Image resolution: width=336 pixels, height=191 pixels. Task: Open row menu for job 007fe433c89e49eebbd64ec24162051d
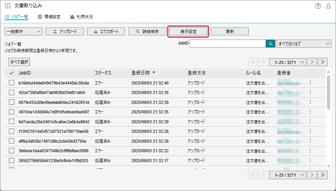point(310,102)
